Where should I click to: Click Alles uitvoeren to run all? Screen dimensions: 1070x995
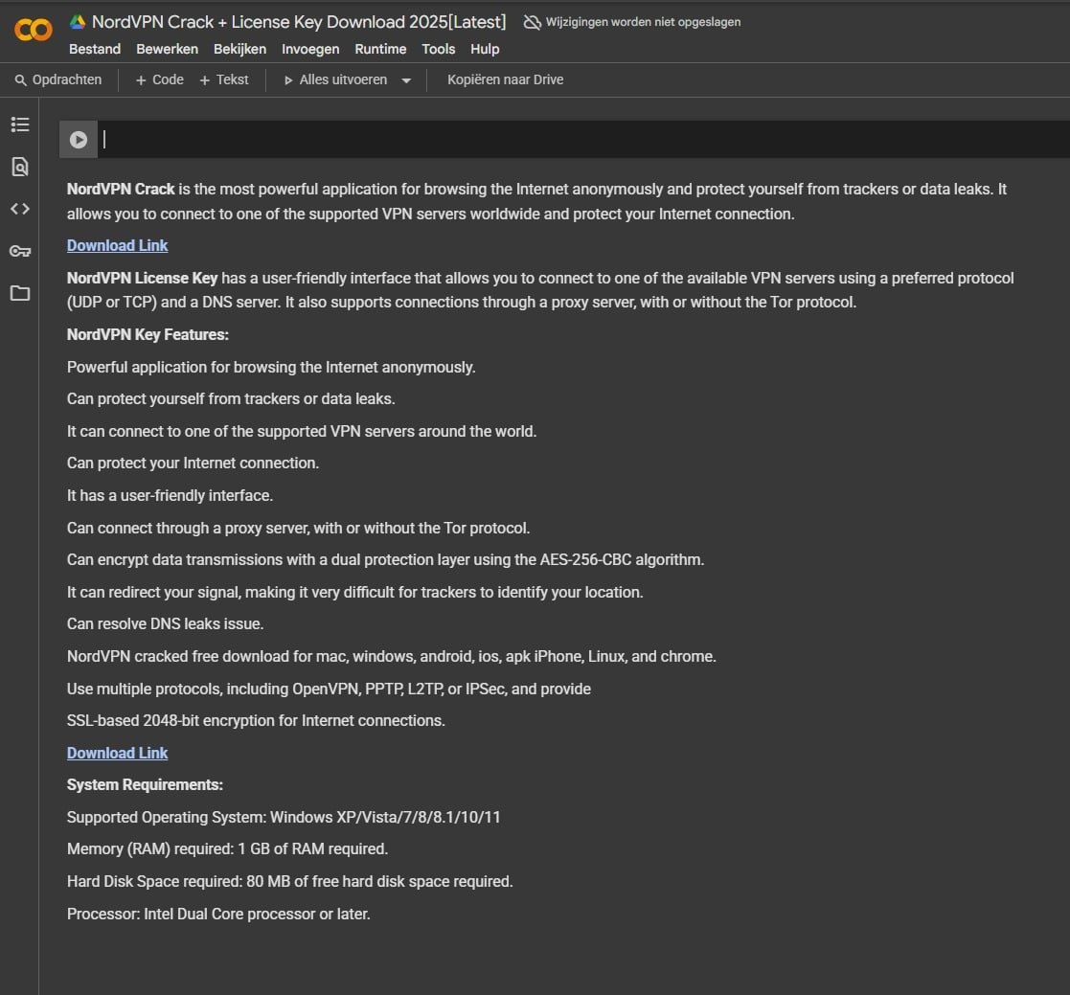(x=335, y=79)
